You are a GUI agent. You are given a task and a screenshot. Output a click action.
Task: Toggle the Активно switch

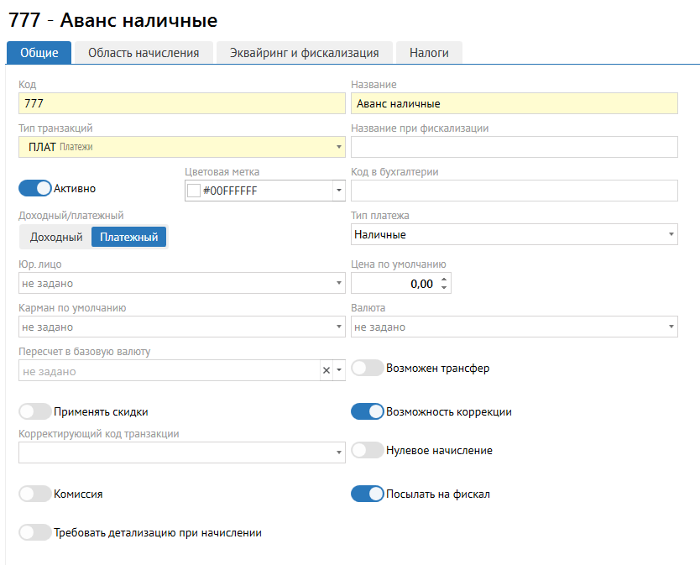point(35,188)
